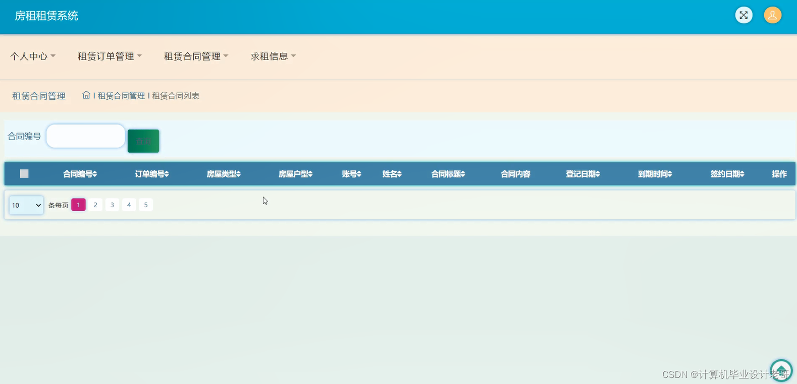Toggle fullscreen with the expand icon
This screenshot has width=797, height=384.
(x=743, y=15)
